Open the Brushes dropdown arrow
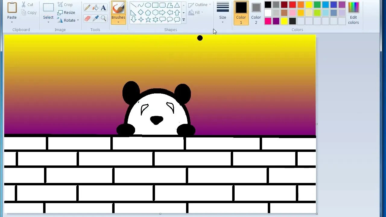Image resolution: width=386 pixels, height=217 pixels. tap(118, 22)
